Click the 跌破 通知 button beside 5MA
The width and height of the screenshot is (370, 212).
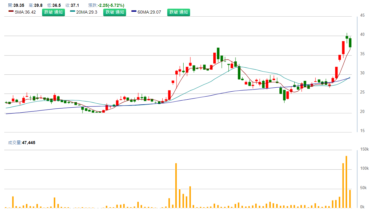[53, 12]
